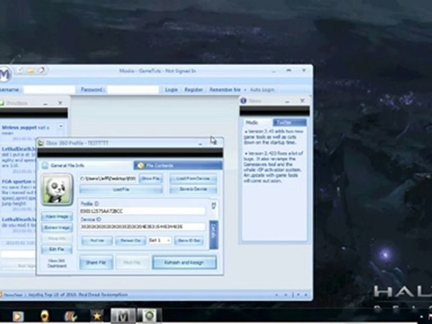The width and height of the screenshot is (432, 324).
Task: Open the gold star taskbar icon
Action: tap(97, 316)
